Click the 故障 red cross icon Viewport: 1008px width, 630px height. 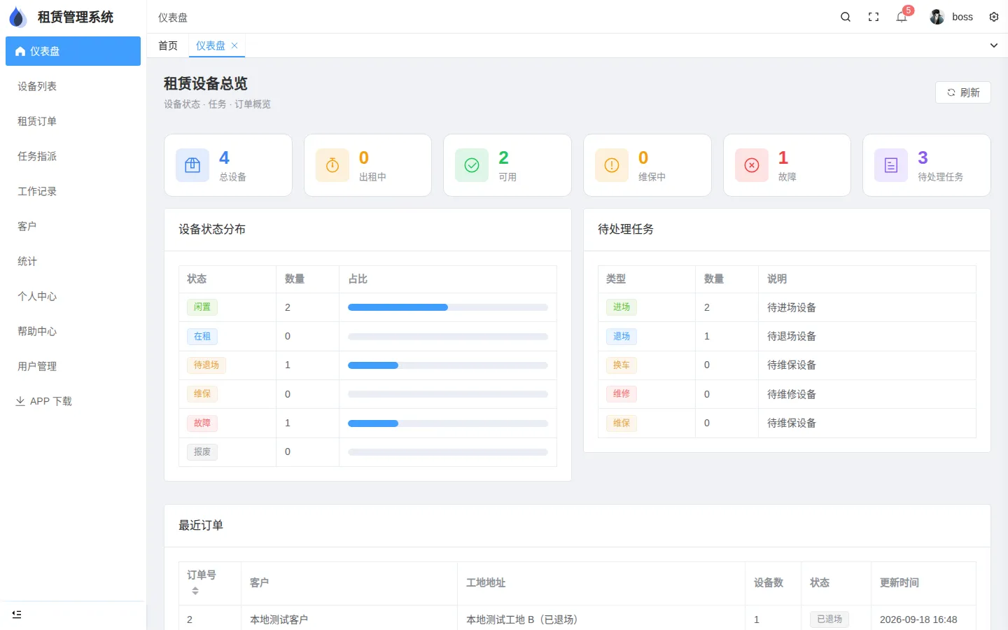752,165
